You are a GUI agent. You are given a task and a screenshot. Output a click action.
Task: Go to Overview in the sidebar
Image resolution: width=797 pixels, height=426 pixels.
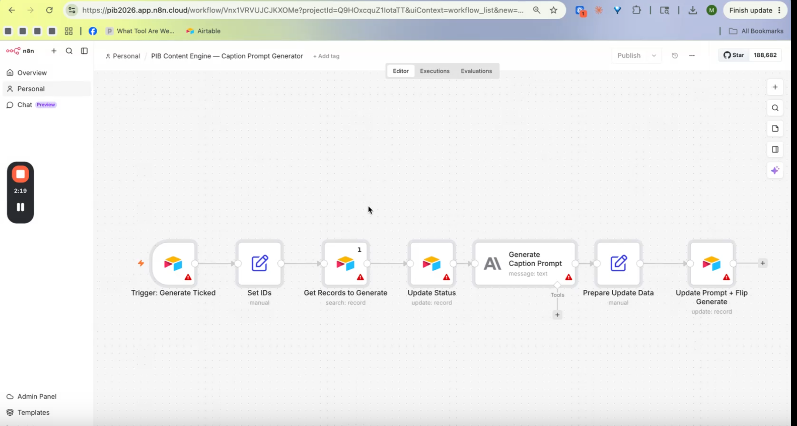[x=46, y=73]
